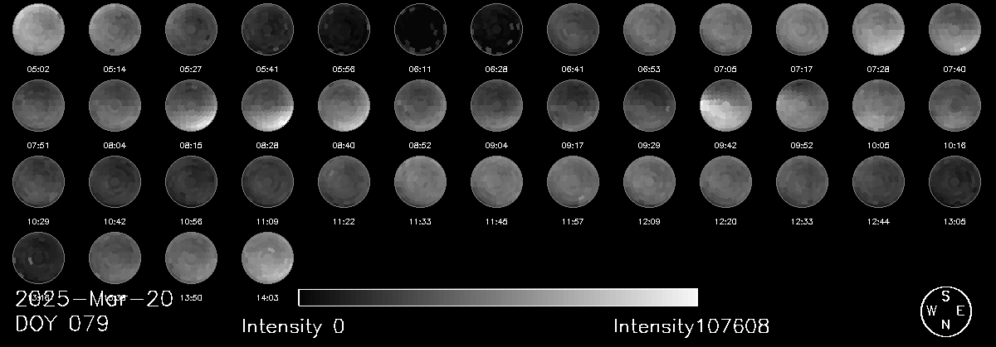
Task: Click the Intensity 107608 maximum label
Action: (691, 326)
